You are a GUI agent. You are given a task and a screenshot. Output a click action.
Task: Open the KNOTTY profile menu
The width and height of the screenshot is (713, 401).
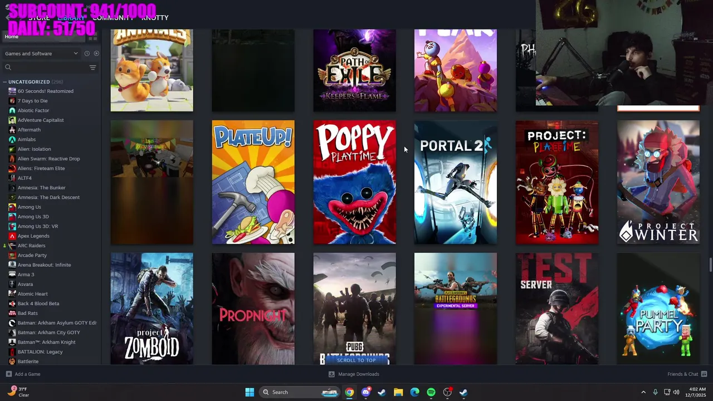point(155,18)
